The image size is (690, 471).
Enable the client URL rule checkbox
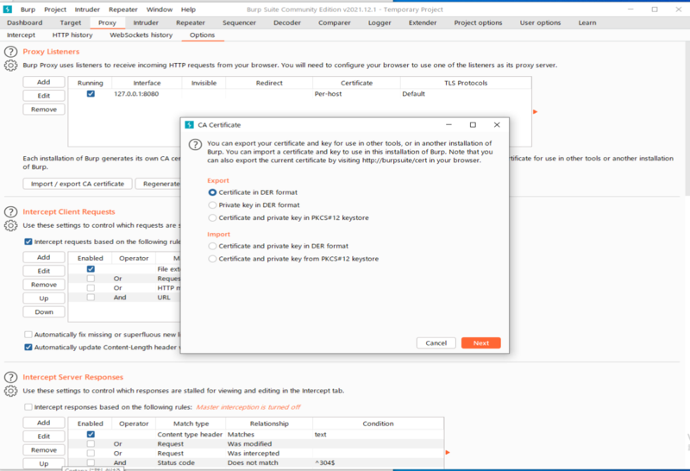pyautogui.click(x=91, y=298)
